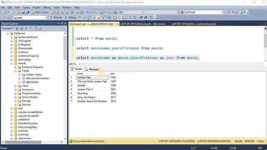
Task: Open the 100 % zoom dropdown
Action: point(80,64)
